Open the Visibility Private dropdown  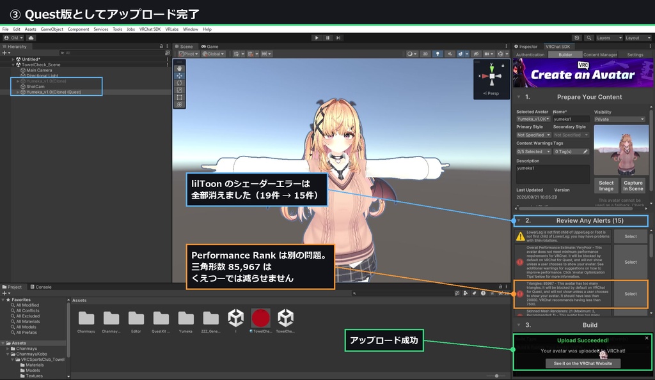pyautogui.click(x=619, y=119)
